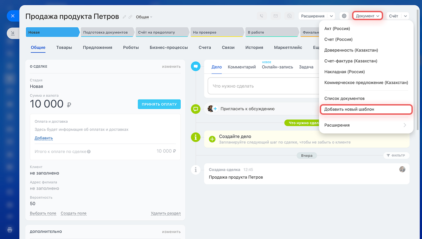The height and width of the screenshot is (239, 422).
Task: Choose Счет-фактура (Казахстан) template
Action: [x=366, y=61]
